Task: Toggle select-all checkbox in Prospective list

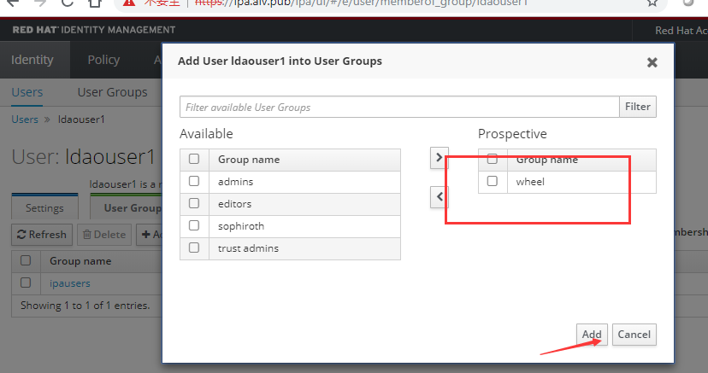Action: (493, 159)
